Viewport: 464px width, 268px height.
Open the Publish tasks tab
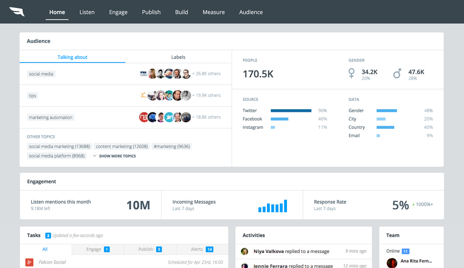click(x=150, y=249)
